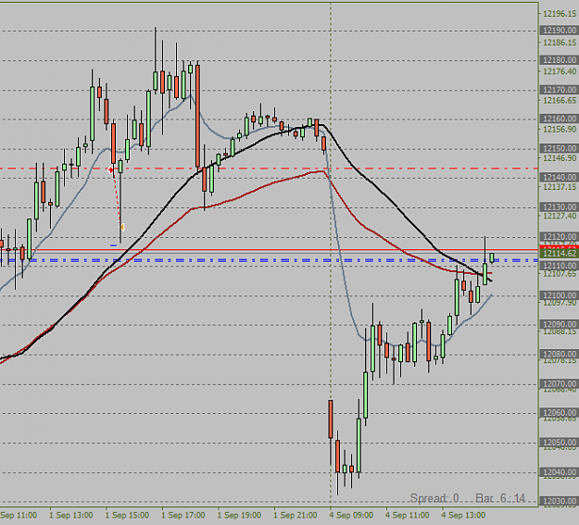Click the Bar 6:14 countdown text
The image size is (579, 525).
pyautogui.click(x=500, y=498)
